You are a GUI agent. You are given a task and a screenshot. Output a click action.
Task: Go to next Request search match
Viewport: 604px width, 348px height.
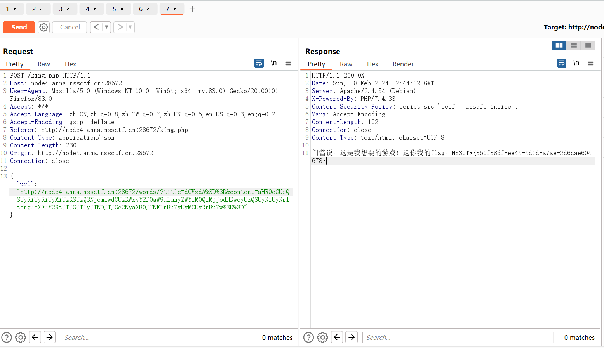tap(50, 338)
